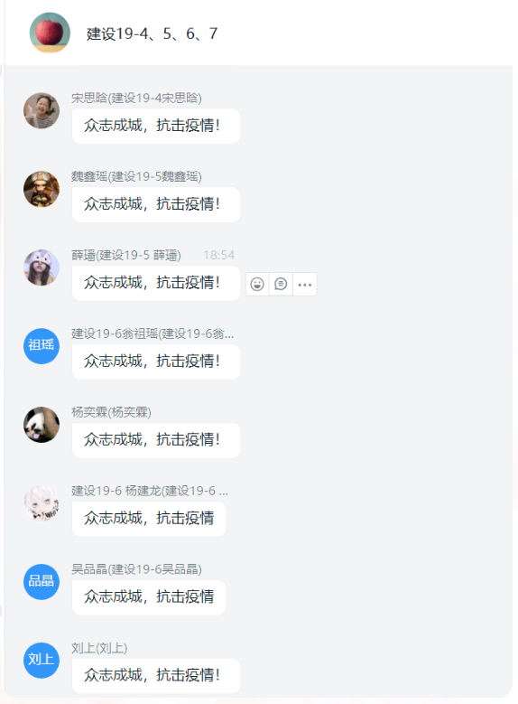Click the apple group avatar in header

coord(50,33)
